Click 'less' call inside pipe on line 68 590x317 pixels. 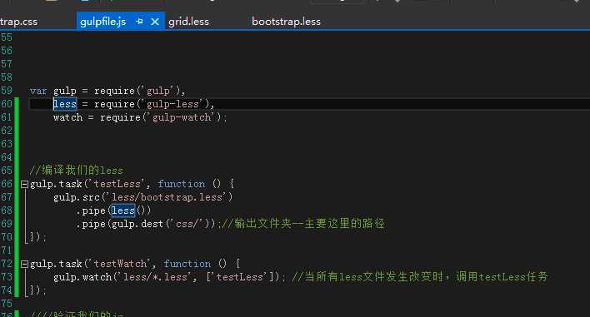click(x=123, y=211)
